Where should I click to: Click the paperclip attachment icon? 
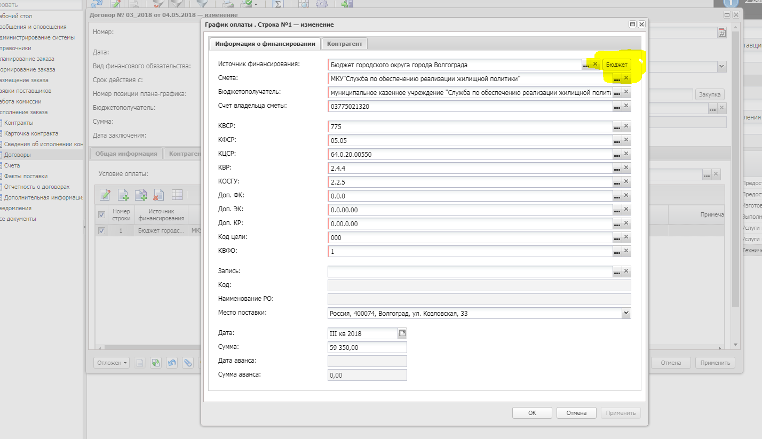coord(187,363)
